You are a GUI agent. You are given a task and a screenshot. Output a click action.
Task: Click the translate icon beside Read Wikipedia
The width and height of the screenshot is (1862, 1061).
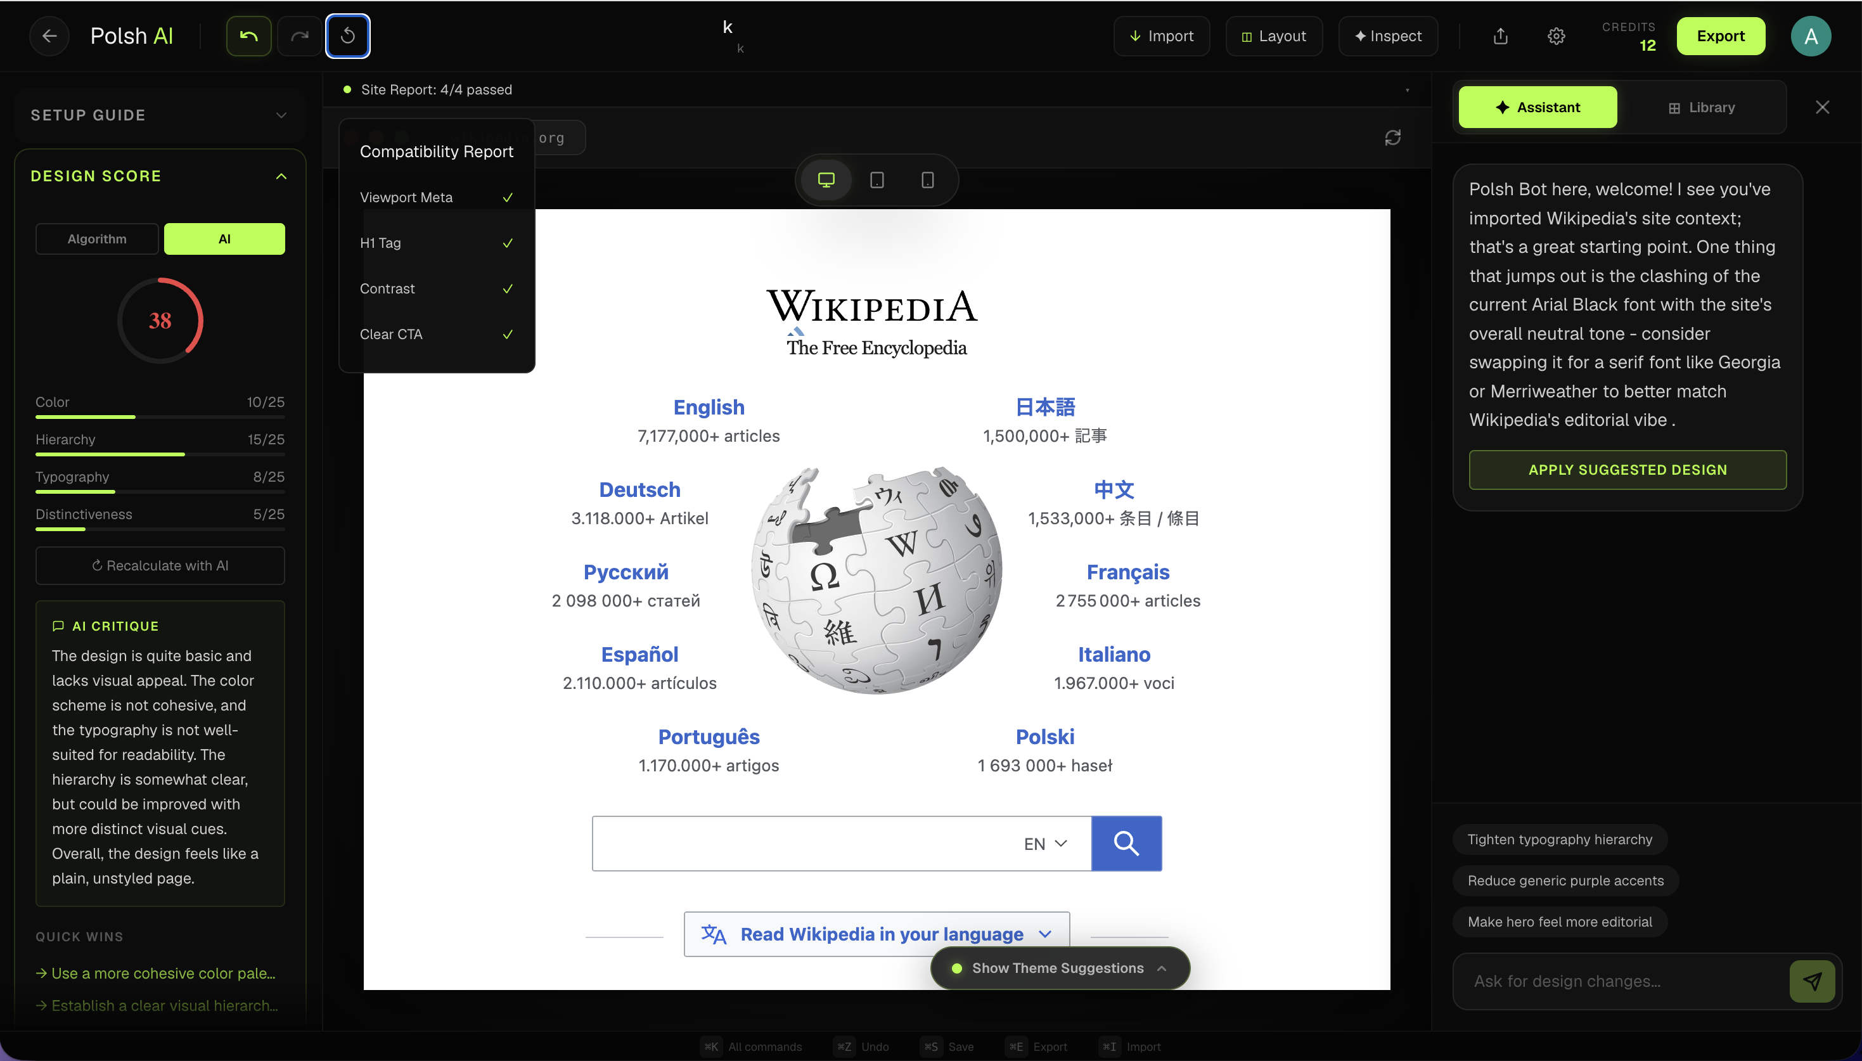pos(713,934)
